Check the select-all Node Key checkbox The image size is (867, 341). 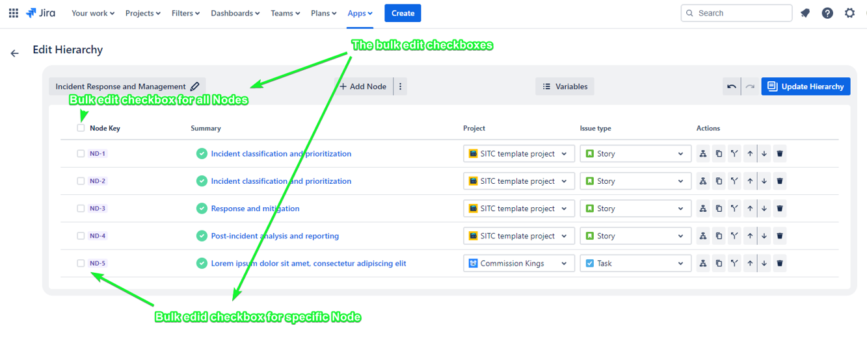[x=81, y=128]
